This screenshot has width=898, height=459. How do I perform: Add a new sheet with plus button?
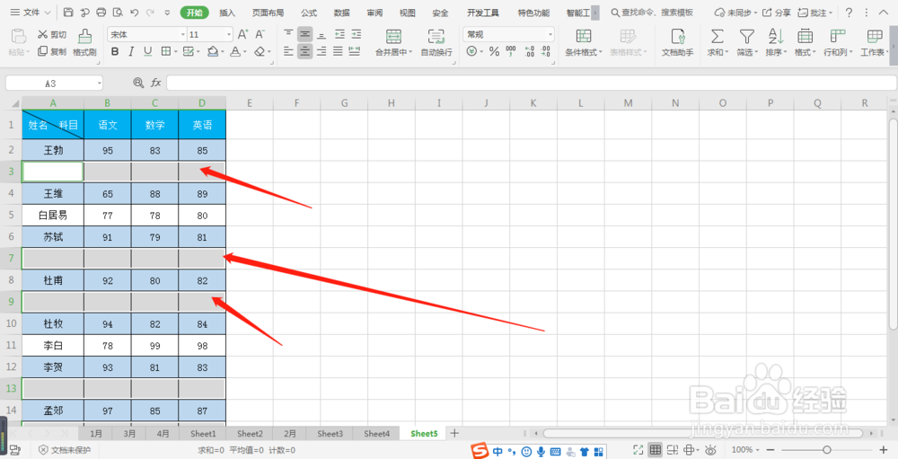coord(454,433)
